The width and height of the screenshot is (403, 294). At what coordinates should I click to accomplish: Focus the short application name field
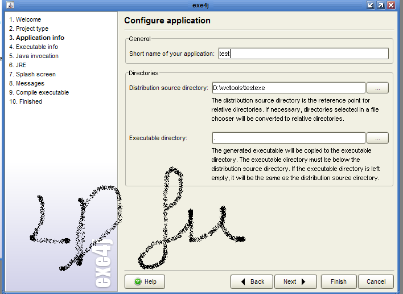tap(303, 54)
